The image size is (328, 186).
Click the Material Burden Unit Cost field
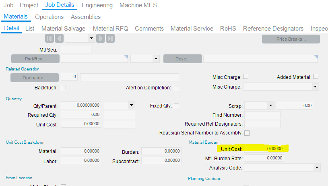pos(264,149)
